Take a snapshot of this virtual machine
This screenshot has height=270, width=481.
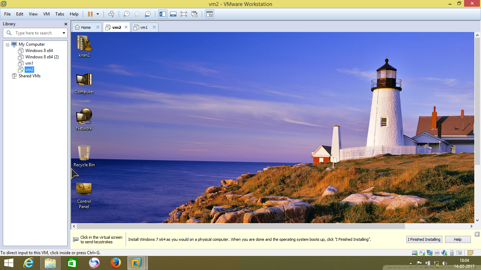[126, 14]
